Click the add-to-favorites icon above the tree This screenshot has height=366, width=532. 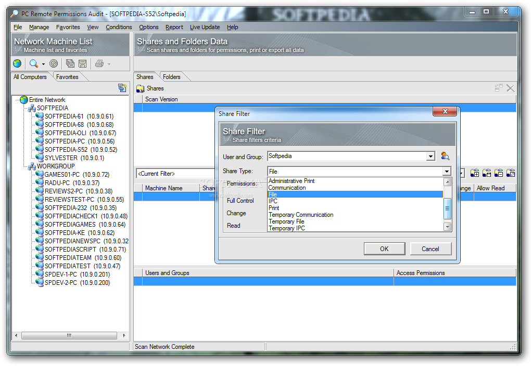[122, 88]
